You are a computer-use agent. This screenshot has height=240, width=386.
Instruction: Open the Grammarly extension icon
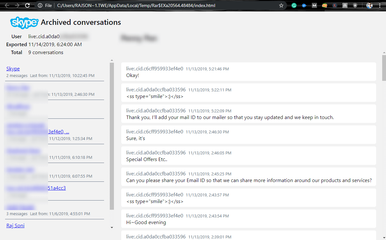294,5
